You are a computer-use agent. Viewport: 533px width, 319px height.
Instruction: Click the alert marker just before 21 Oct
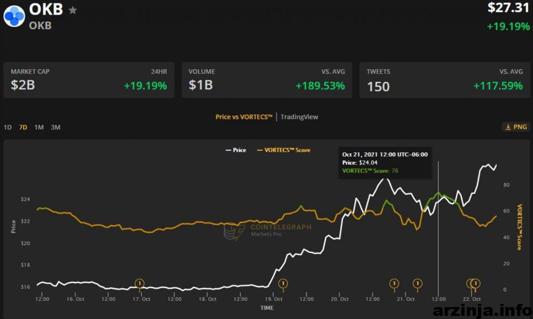coord(394,284)
